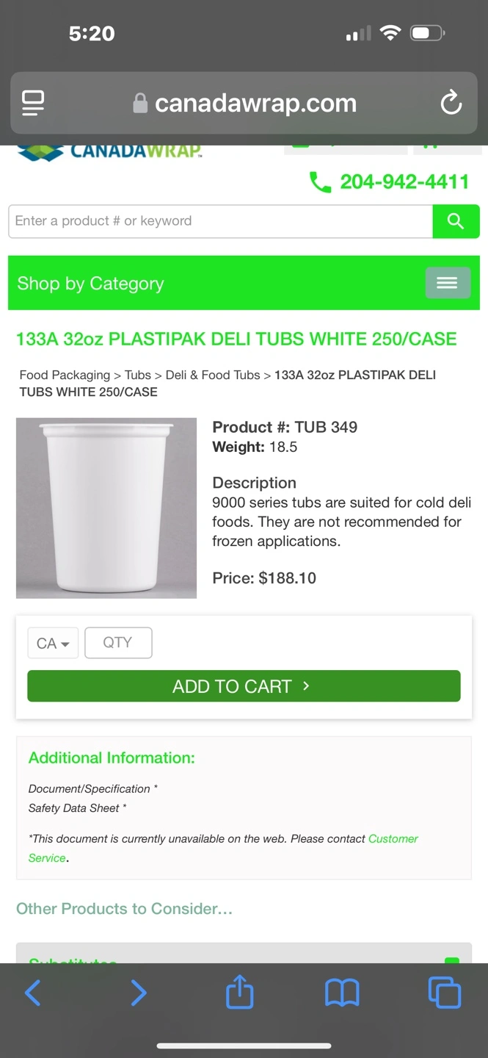Show all open Safari tabs
488x1058 pixels.
pos(444,993)
